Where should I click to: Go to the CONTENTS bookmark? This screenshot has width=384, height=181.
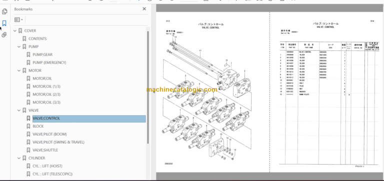37,38
